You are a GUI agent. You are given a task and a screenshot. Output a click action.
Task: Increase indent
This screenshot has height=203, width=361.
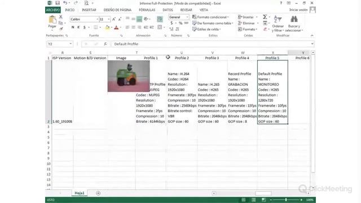click(x=152, y=28)
